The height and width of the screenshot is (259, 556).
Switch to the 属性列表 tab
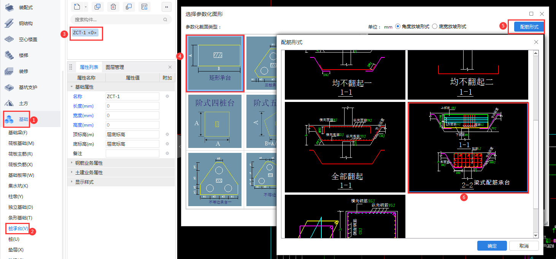point(89,67)
